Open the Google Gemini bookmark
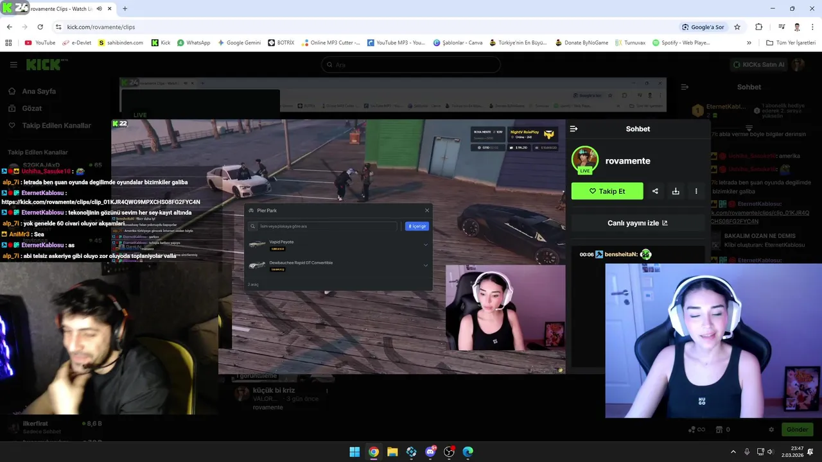 239,43
